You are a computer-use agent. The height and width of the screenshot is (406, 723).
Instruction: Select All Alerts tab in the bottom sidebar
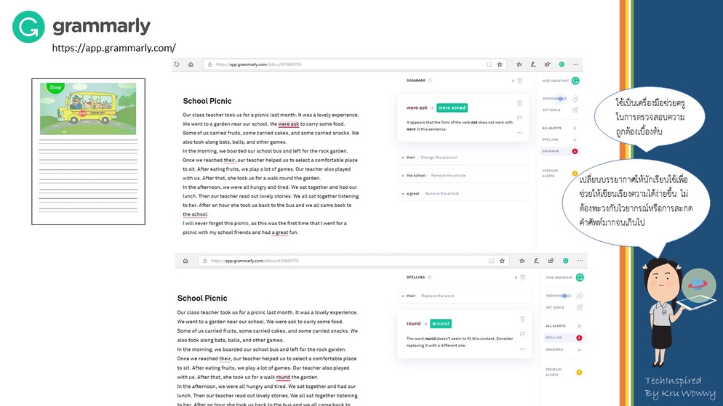tap(564, 325)
